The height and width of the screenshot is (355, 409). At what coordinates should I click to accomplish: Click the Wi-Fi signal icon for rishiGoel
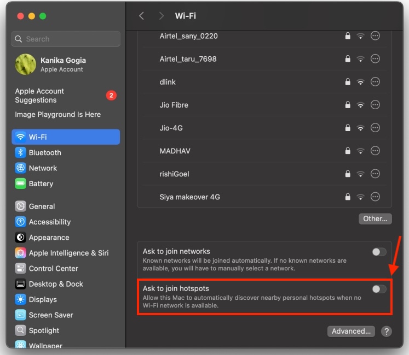(360, 174)
